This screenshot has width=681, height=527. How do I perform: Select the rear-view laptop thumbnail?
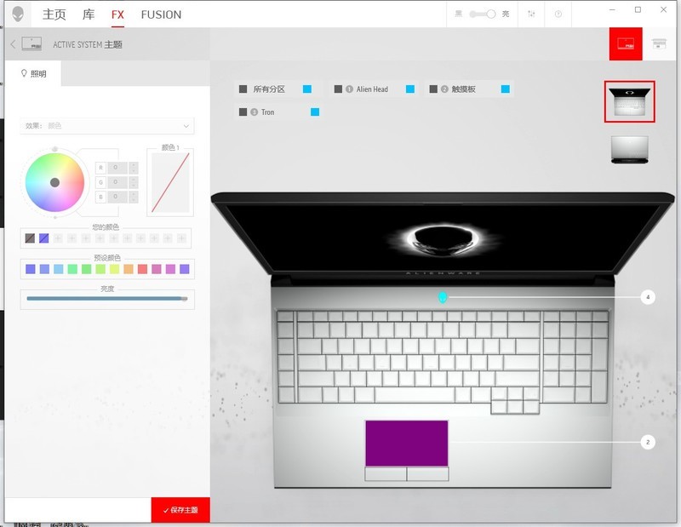click(x=629, y=150)
